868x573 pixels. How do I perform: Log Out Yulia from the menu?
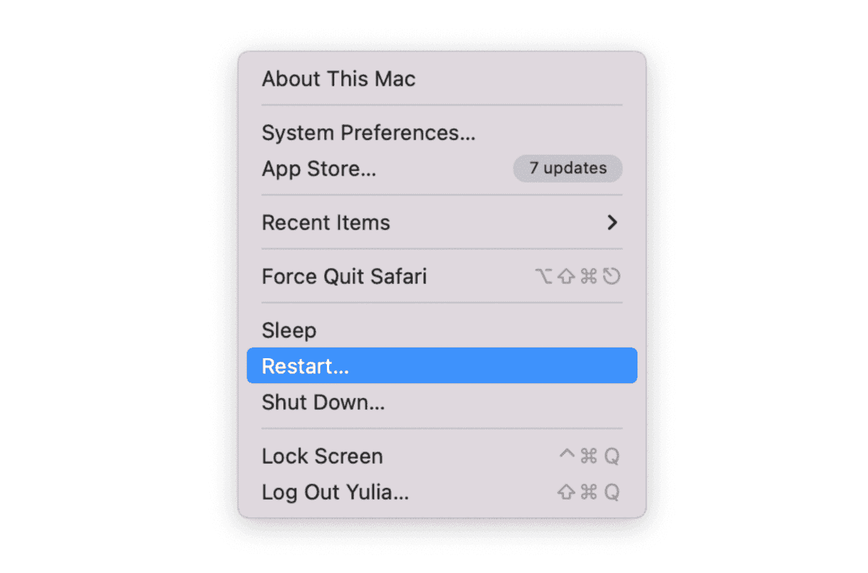[x=335, y=492]
